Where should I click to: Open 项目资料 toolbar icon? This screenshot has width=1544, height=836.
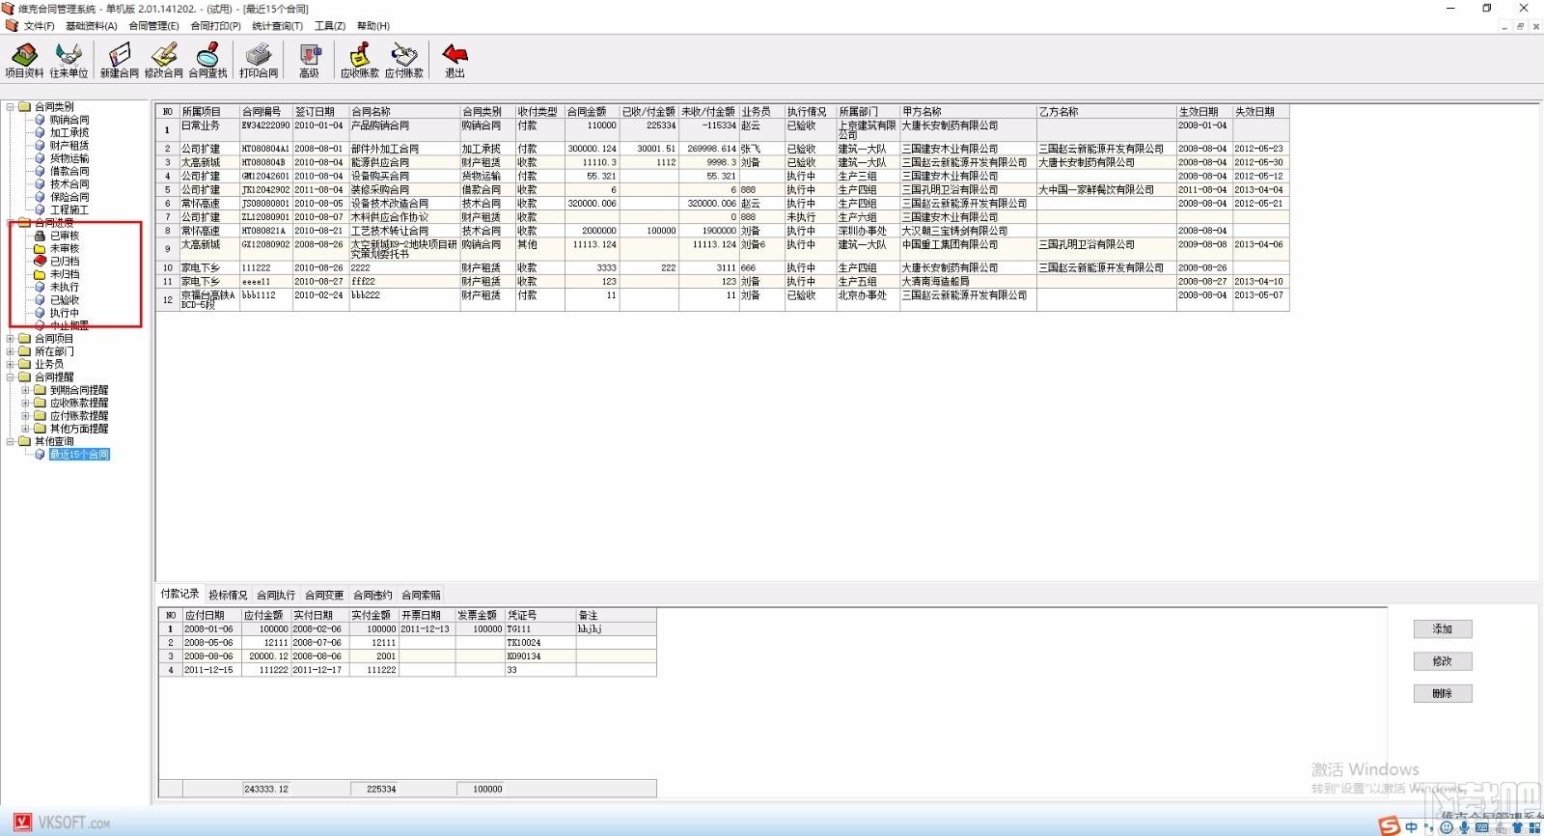24,60
